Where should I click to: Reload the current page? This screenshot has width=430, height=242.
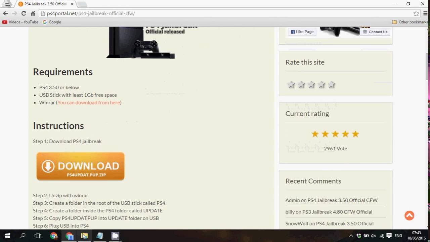[24, 13]
